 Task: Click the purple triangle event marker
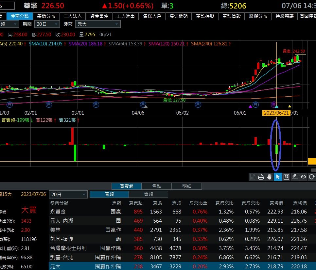(x=250, y=106)
